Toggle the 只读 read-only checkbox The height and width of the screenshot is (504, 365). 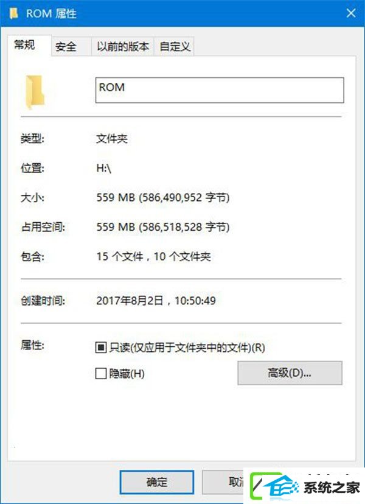pyautogui.click(x=101, y=347)
